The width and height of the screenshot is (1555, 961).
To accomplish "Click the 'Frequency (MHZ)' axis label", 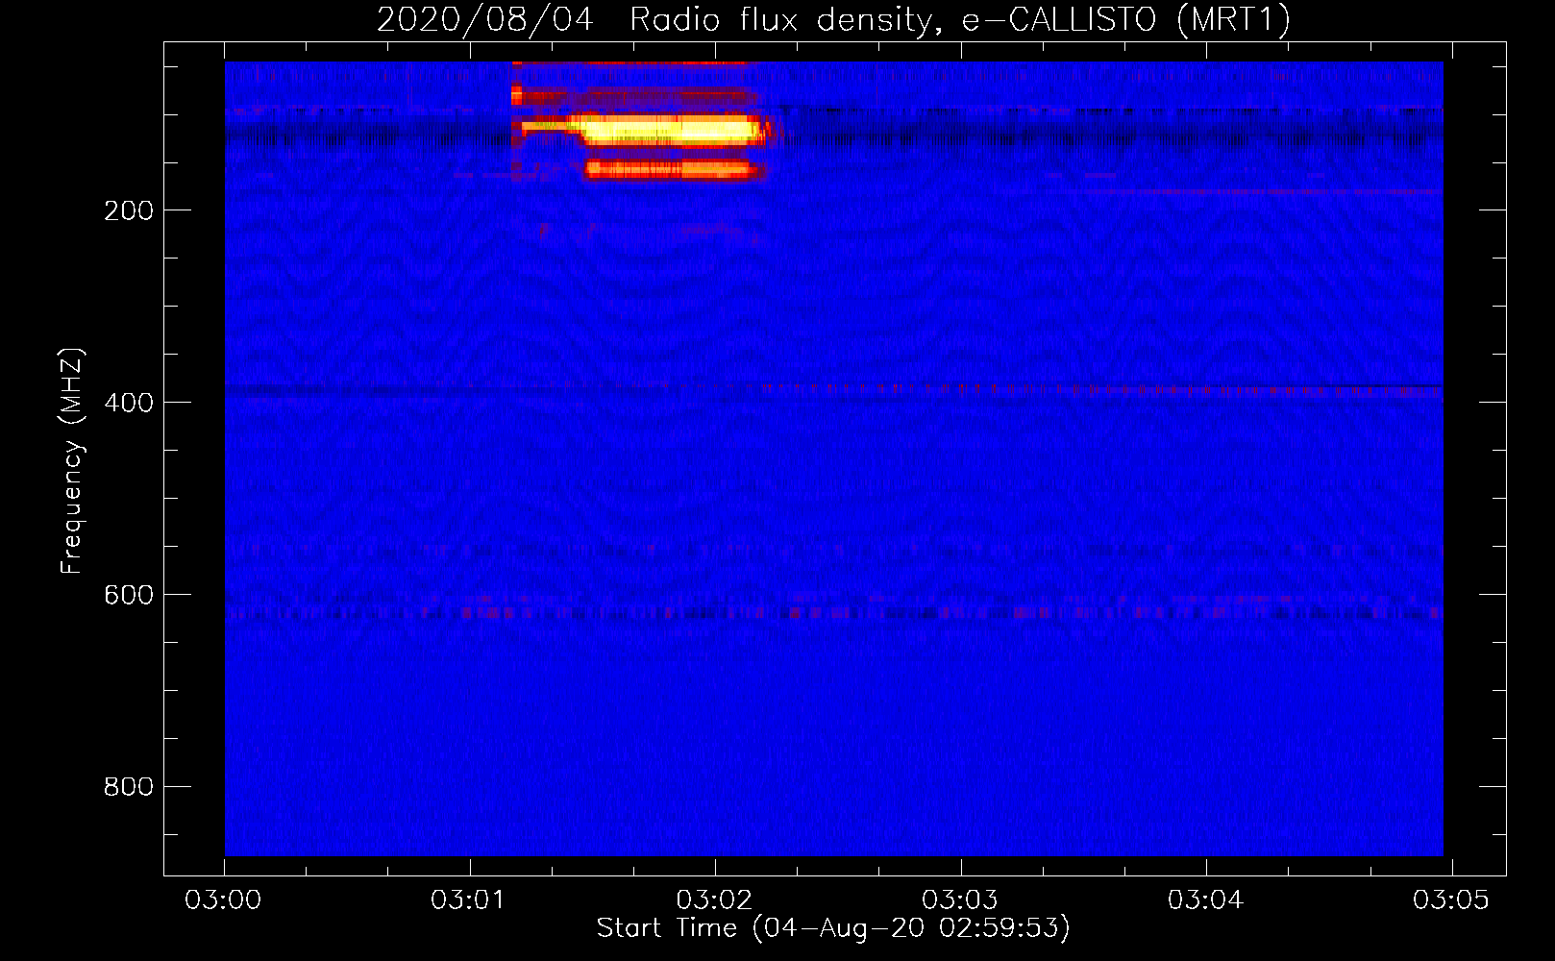I will coord(71,461).
